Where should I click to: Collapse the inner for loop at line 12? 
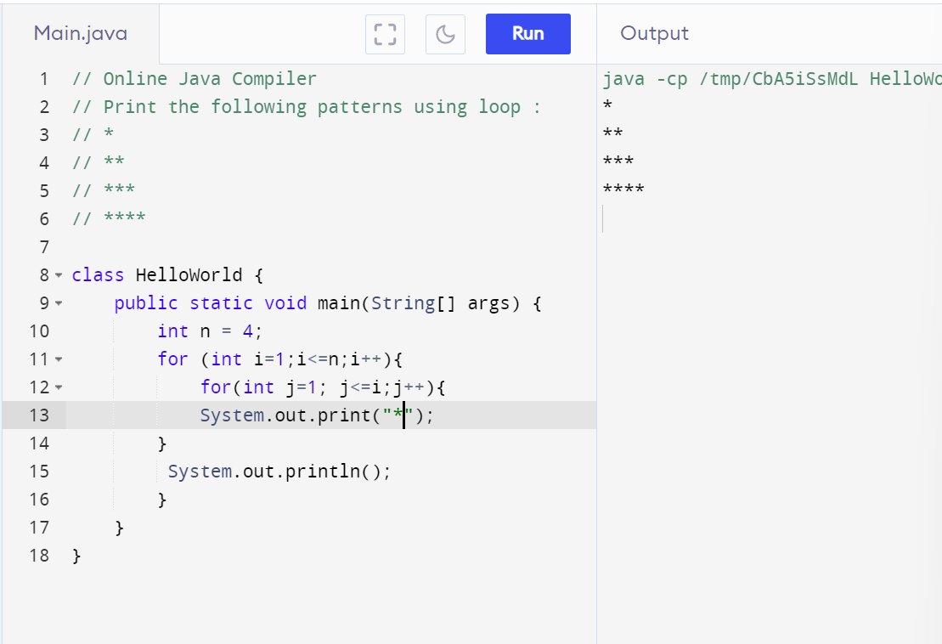tap(59, 387)
